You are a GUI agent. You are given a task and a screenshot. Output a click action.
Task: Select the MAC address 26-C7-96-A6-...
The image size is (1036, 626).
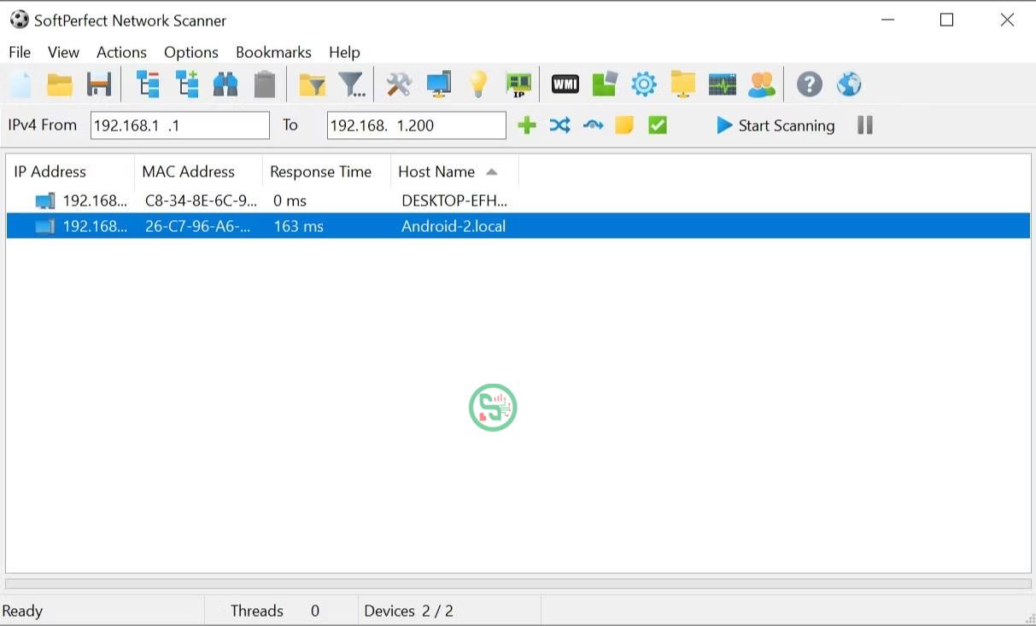[198, 226]
